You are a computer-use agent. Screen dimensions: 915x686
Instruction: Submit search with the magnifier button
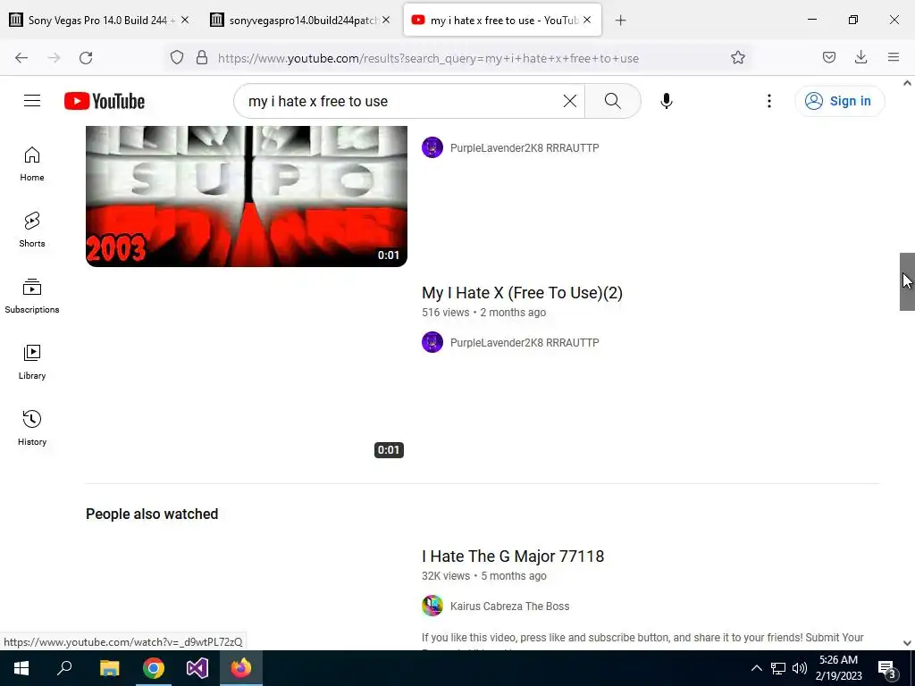point(612,101)
